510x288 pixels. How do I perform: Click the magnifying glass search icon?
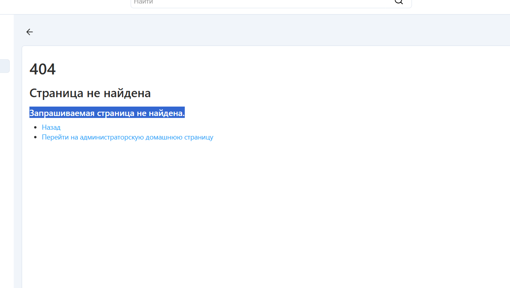(x=399, y=2)
